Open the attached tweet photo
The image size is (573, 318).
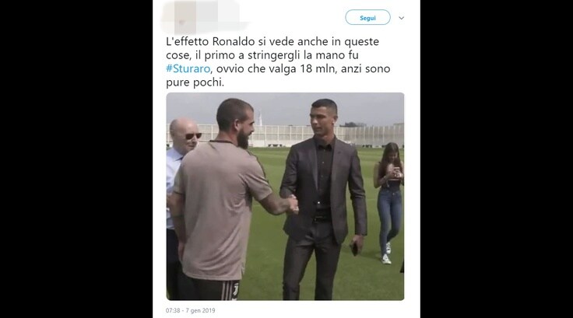(285, 197)
